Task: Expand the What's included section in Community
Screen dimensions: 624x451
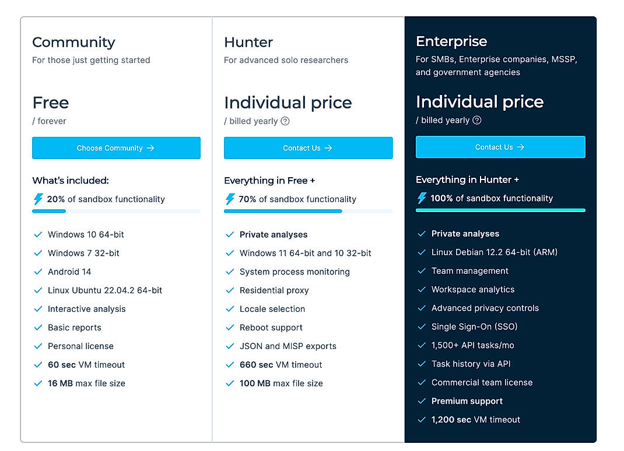Action: pos(71,181)
